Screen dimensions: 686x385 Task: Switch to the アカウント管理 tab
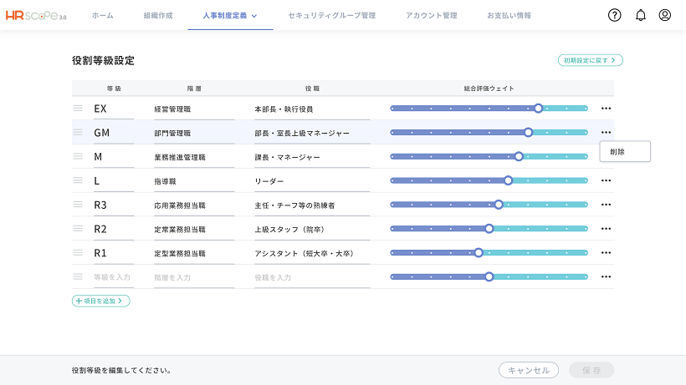point(432,15)
